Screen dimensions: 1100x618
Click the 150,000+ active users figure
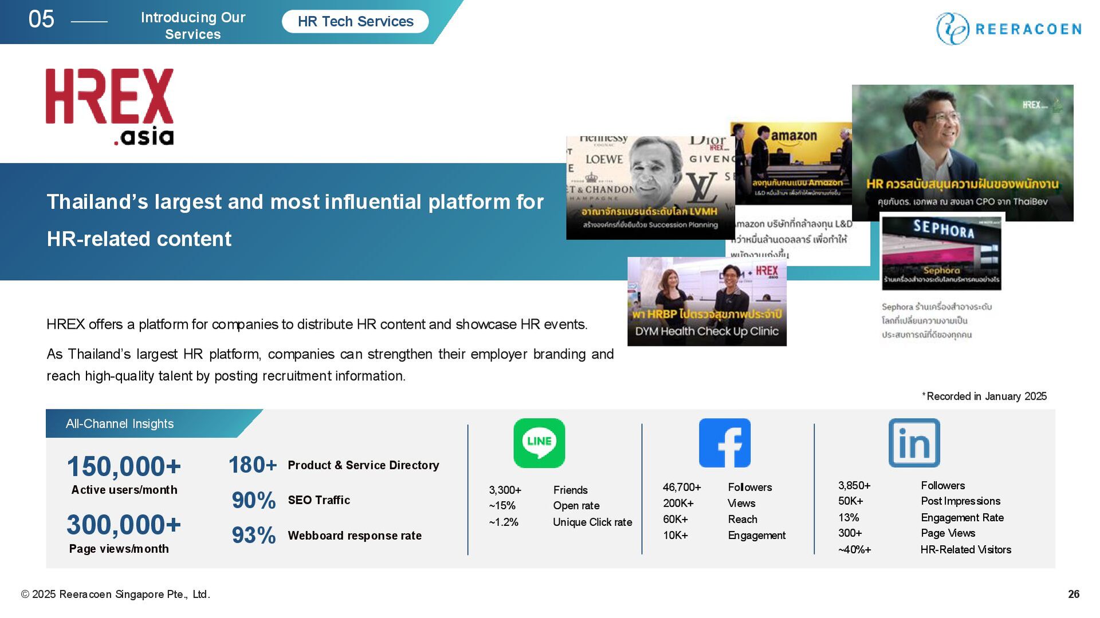(124, 466)
